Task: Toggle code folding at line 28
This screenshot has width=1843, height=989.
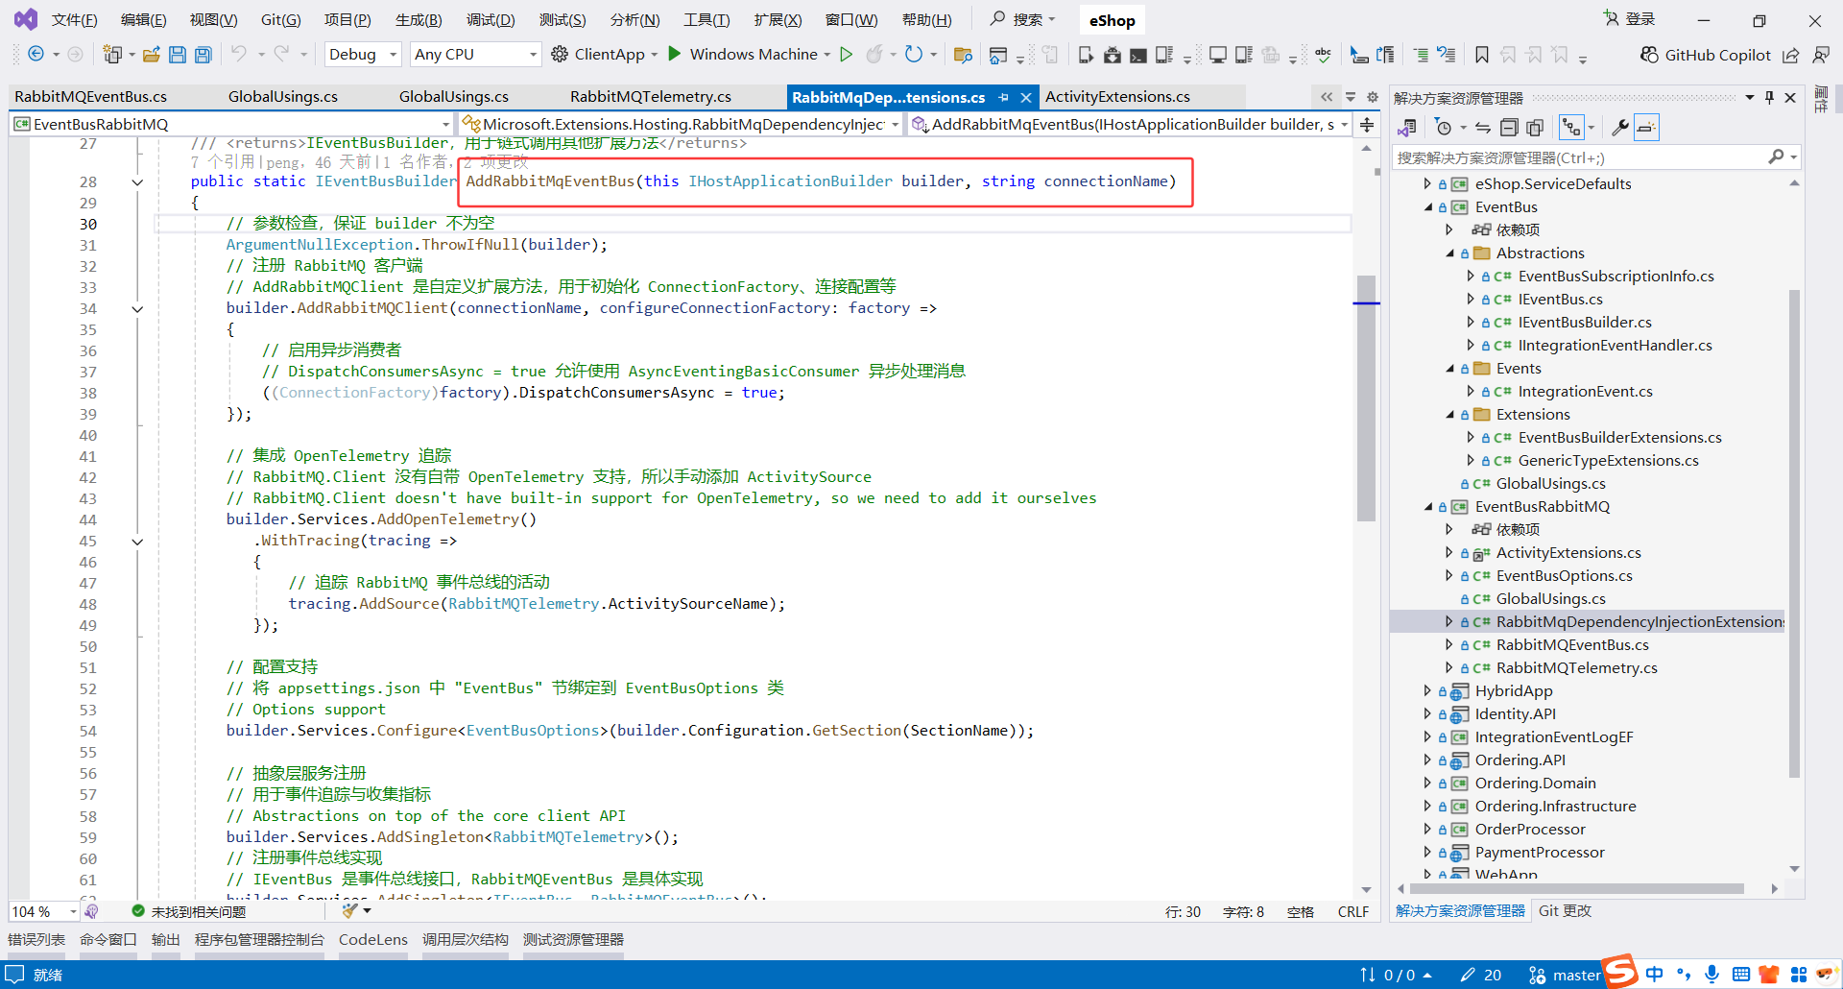Action: (x=137, y=181)
